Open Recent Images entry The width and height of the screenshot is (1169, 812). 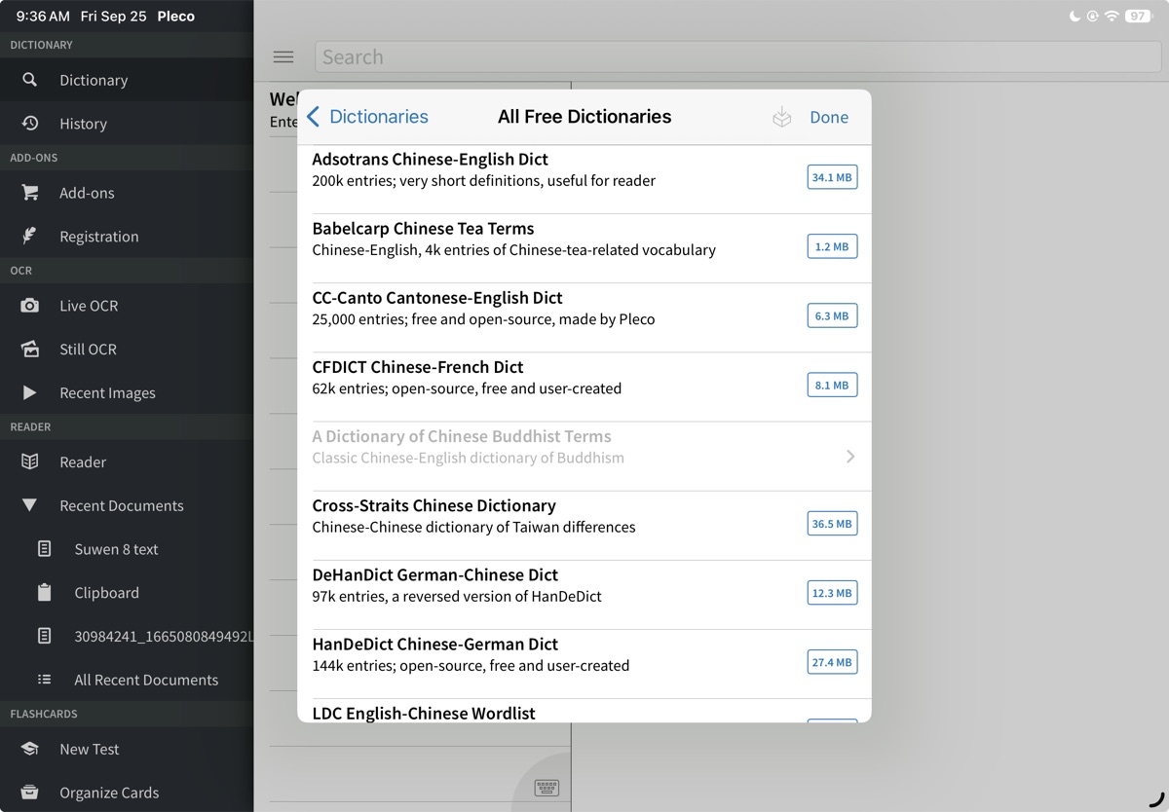coord(127,392)
